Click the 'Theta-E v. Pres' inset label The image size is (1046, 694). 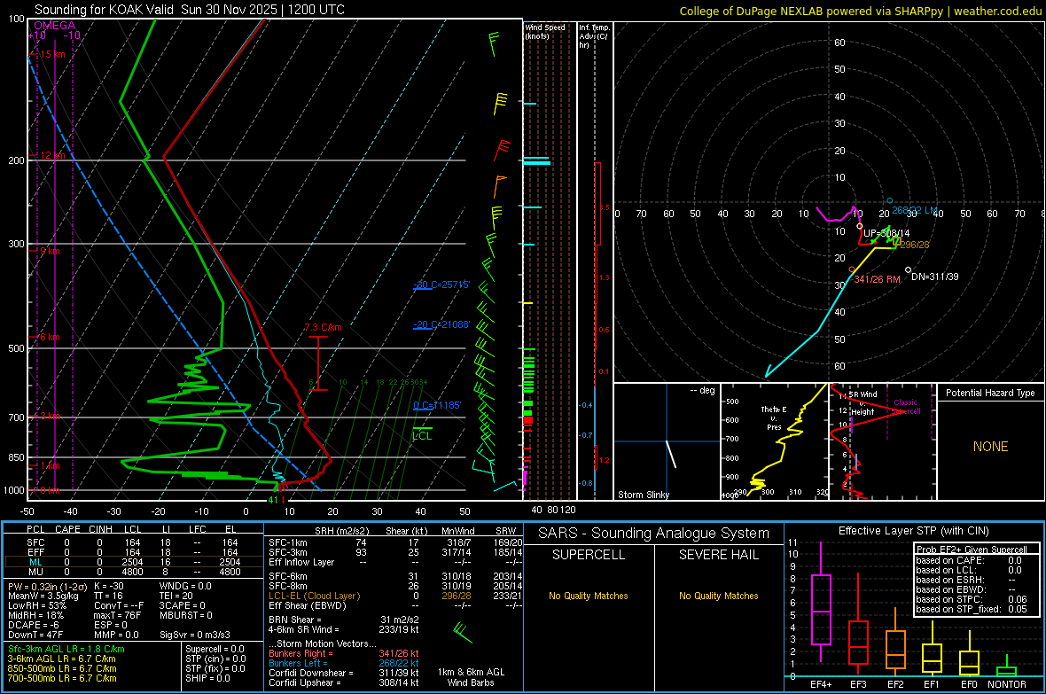(774, 417)
